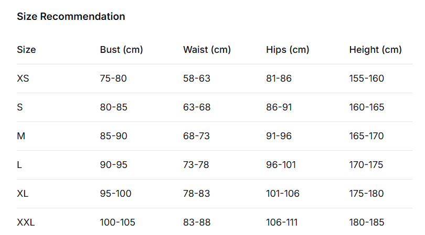425x235 pixels.
Task: Click the 75-80 bust value
Action: (113, 79)
